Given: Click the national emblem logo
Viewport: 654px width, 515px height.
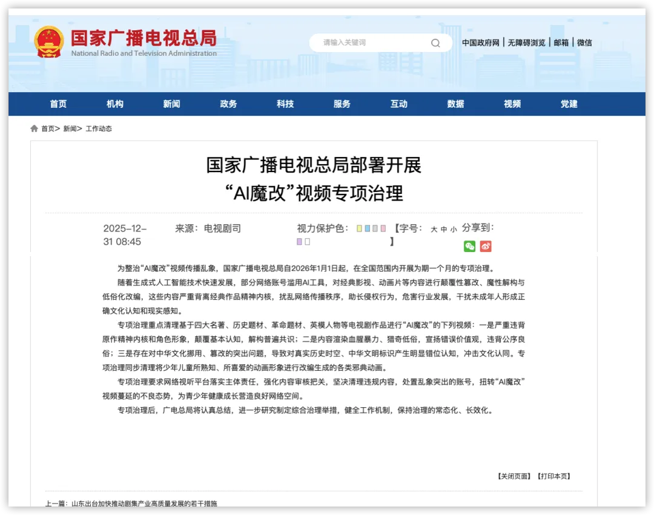Looking at the screenshot, I should pyautogui.click(x=49, y=42).
